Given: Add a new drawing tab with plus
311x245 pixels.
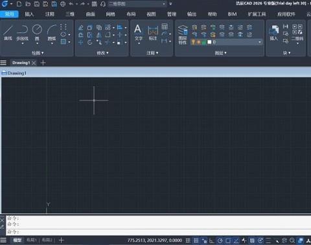Looking at the screenshot, I should [x=43, y=63].
